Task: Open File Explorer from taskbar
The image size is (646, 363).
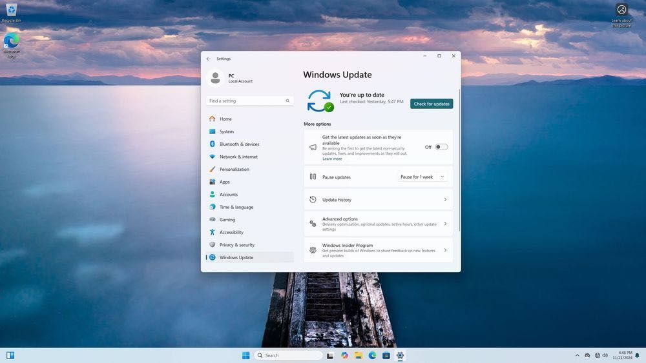Action: (x=359, y=355)
